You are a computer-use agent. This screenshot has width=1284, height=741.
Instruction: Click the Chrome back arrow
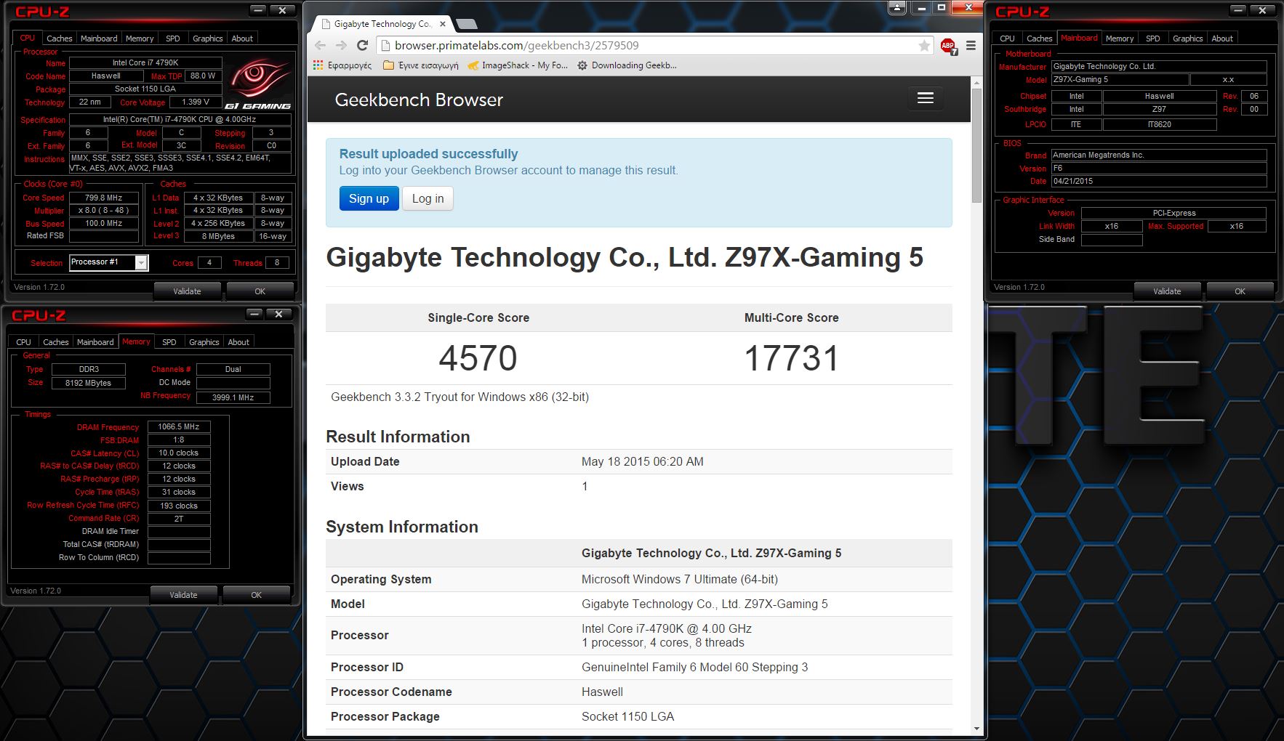click(320, 45)
